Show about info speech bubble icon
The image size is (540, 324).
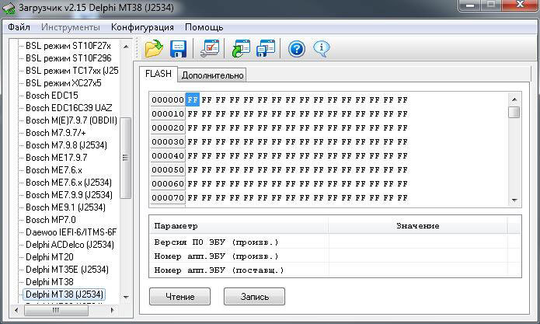click(321, 49)
